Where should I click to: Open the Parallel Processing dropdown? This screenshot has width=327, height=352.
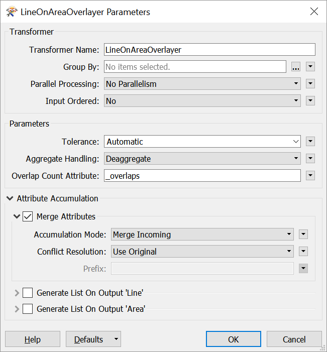202,84
